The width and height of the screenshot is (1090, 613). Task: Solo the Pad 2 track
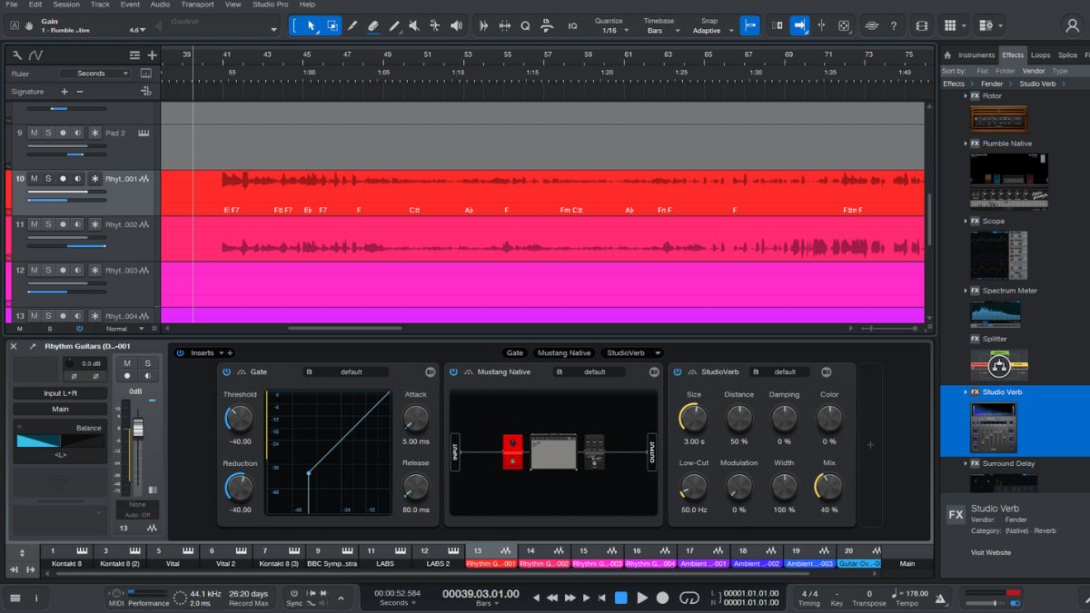coord(46,133)
